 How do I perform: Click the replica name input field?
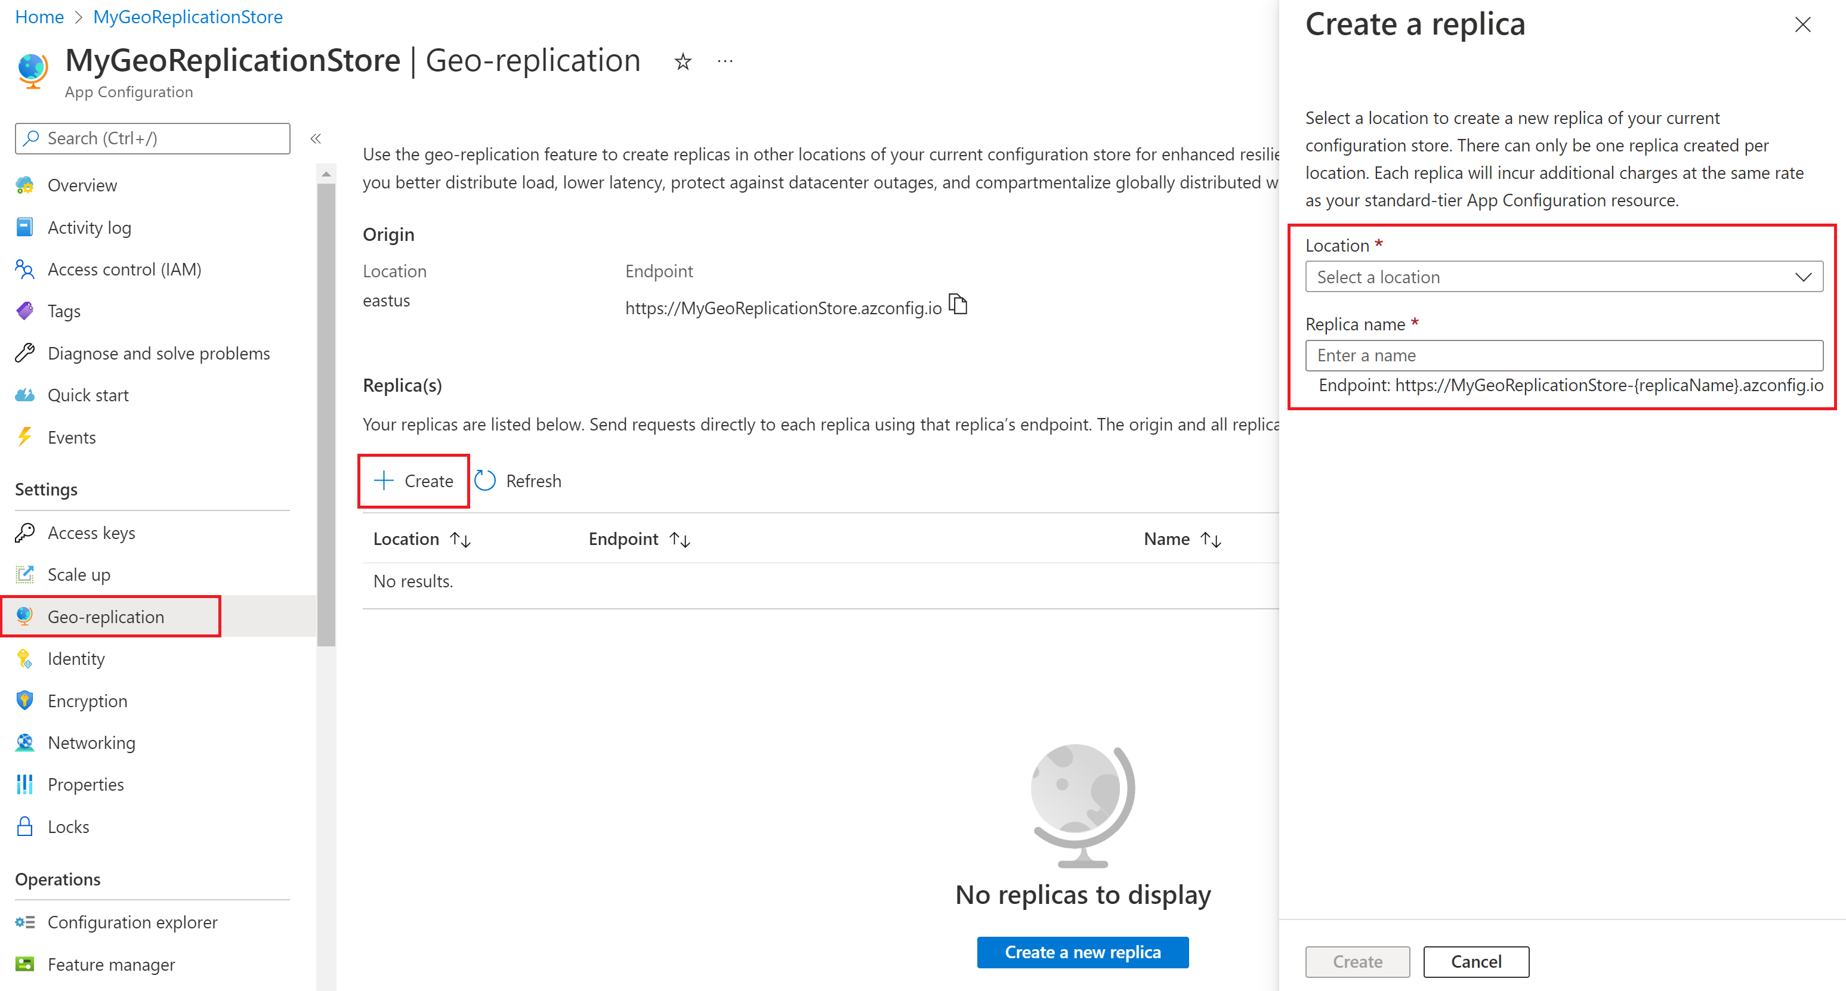point(1566,355)
